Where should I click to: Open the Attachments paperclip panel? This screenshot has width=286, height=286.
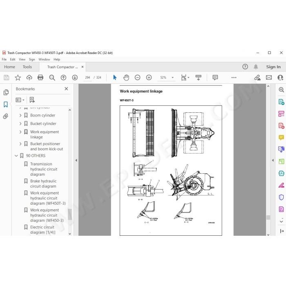point(6,116)
